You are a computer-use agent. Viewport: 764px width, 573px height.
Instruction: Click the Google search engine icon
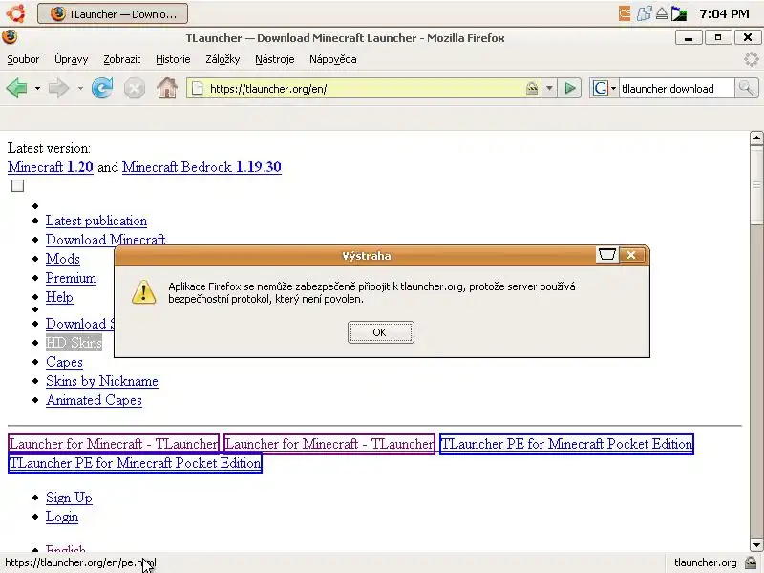tap(600, 88)
